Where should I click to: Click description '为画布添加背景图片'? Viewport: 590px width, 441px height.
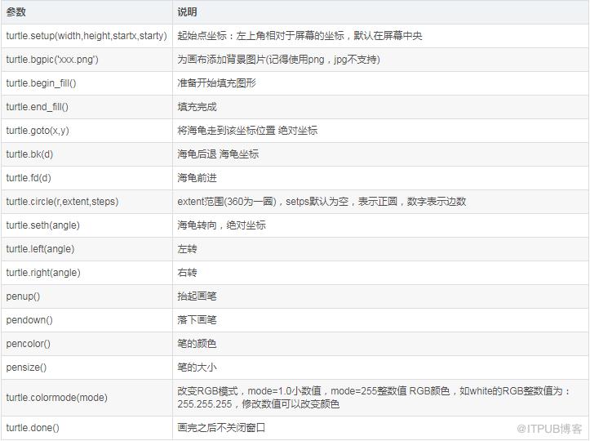coord(221,60)
